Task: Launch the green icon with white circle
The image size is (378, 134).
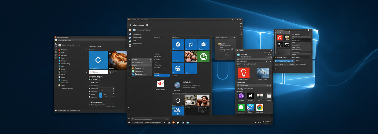Action: tap(241, 107)
